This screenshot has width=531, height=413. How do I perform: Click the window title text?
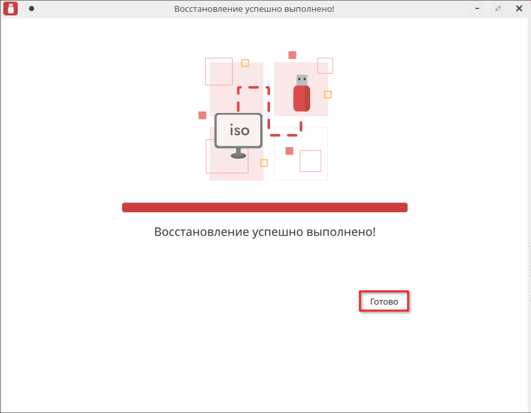(254, 9)
